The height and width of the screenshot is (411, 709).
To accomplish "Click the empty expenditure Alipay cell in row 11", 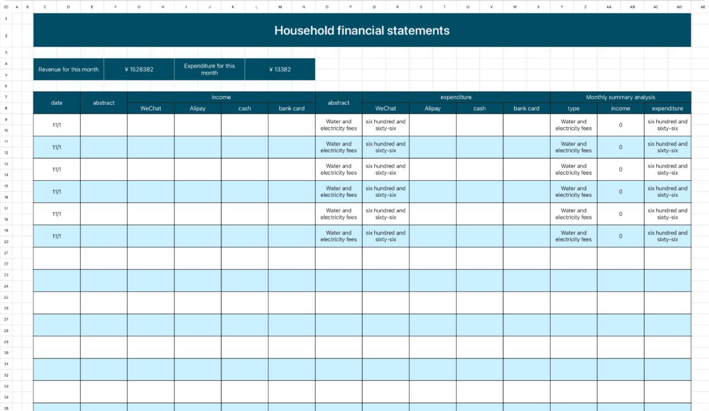I will (433, 147).
